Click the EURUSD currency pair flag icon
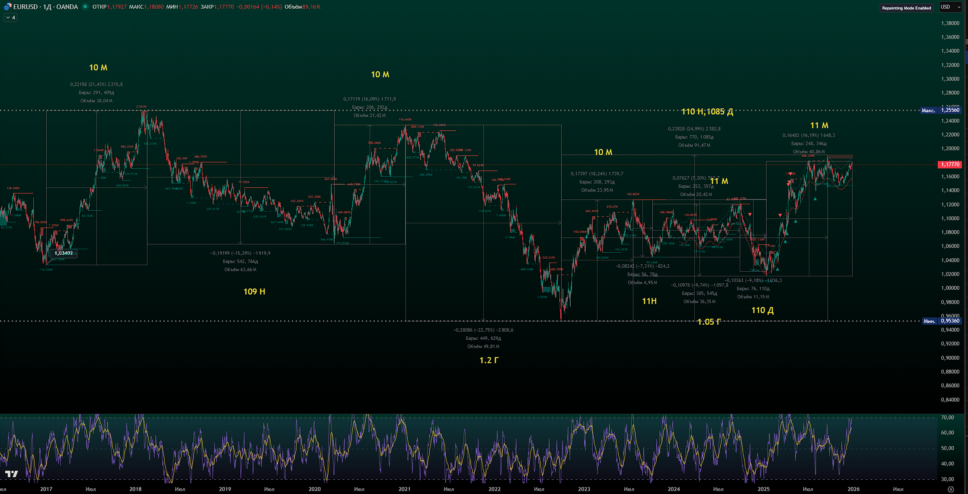Screen dimensions: 968x494 pyautogui.click(x=7, y=6)
